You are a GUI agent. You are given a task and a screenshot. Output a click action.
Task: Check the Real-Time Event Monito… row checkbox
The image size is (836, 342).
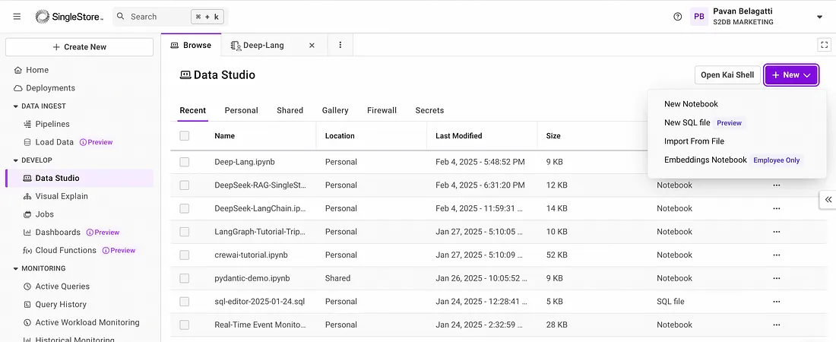tap(185, 325)
